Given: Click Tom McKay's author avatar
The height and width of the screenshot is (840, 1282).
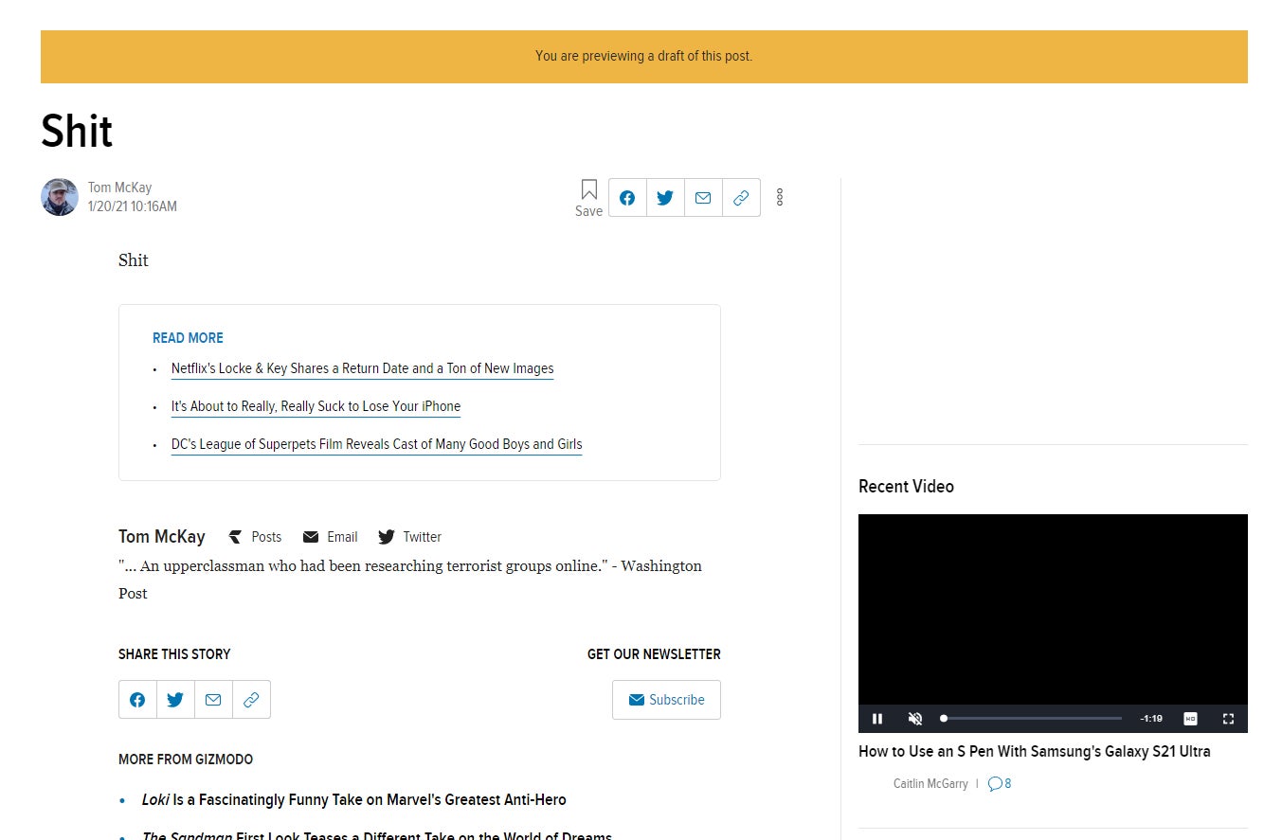Looking at the screenshot, I should point(60,197).
